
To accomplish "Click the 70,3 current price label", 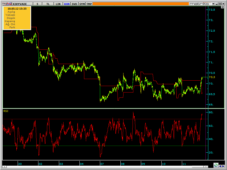I will coord(212,77).
